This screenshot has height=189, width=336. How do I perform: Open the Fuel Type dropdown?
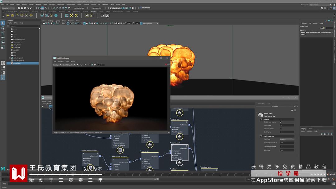[x=287, y=139]
